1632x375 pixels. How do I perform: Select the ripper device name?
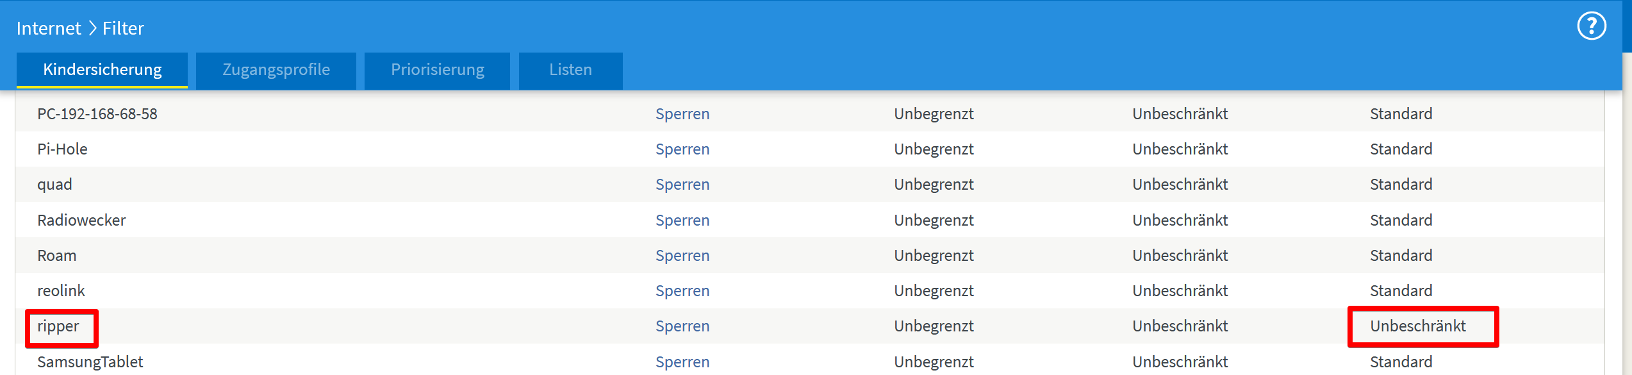tap(58, 326)
